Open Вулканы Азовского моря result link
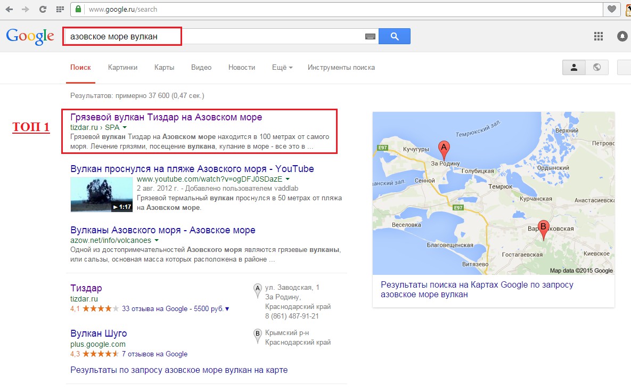The width and height of the screenshot is (631, 391). point(163,230)
